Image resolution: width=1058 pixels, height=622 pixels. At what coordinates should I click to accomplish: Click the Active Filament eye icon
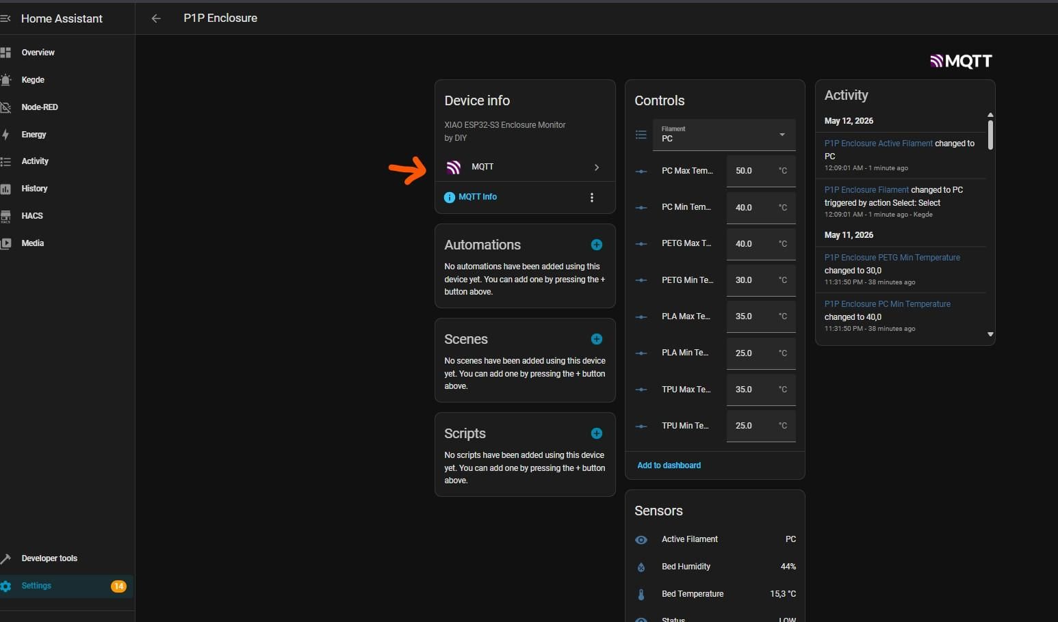(641, 540)
